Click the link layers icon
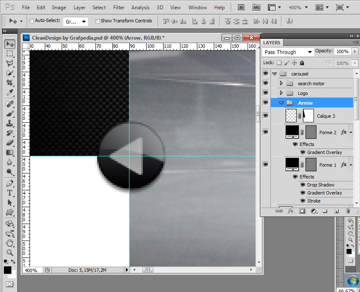 pyautogui.click(x=279, y=211)
